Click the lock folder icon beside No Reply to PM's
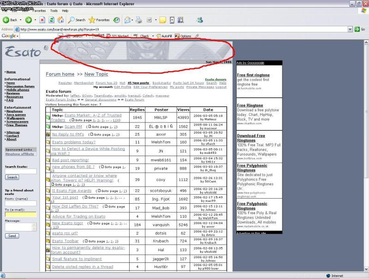The image size is (369, 279). coord(48,134)
